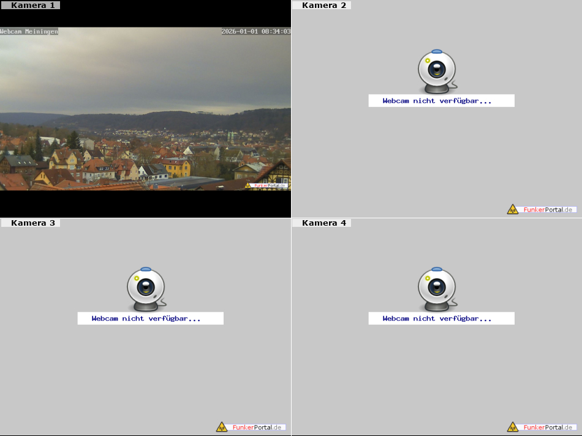This screenshot has height=436, width=582.
Task: Select the Kamera 3 label
Action: 32,223
